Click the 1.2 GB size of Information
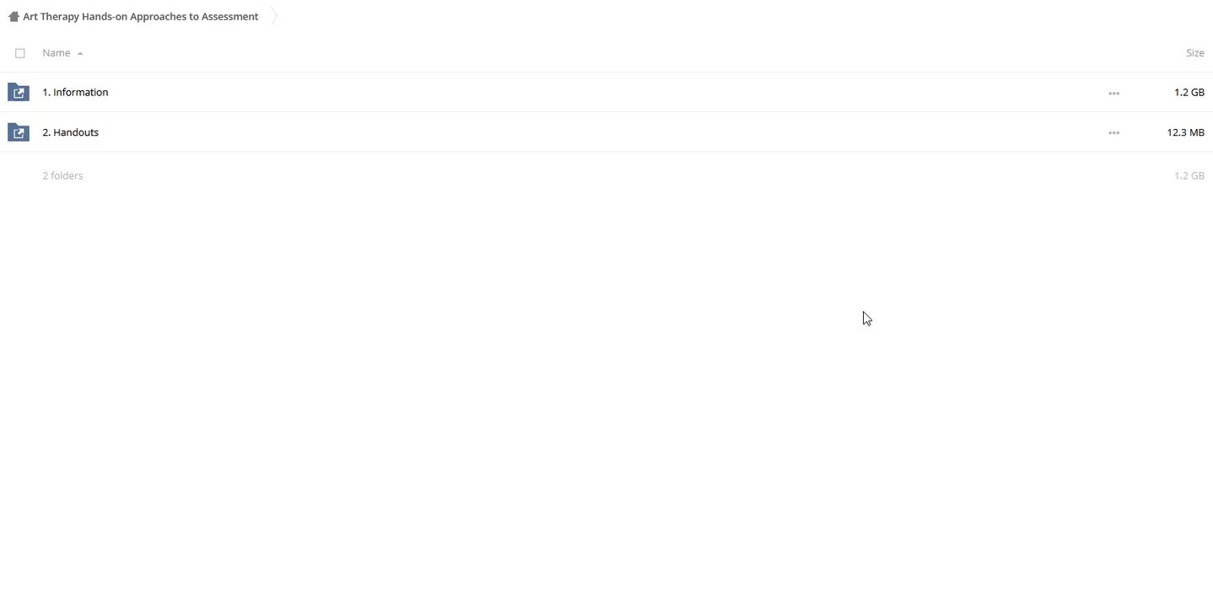 [x=1189, y=92]
